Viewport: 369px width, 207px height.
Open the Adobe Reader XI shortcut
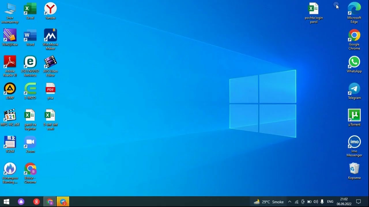(x=10, y=66)
